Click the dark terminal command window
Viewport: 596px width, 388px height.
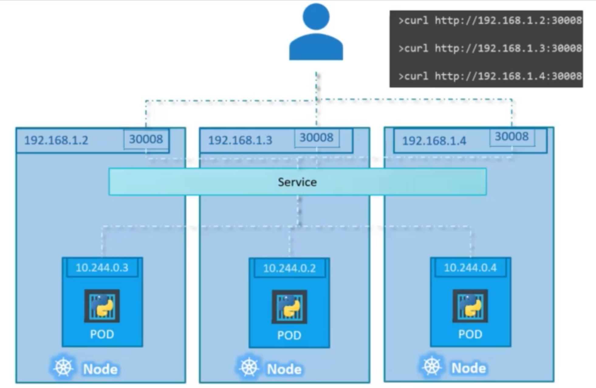[486, 49]
